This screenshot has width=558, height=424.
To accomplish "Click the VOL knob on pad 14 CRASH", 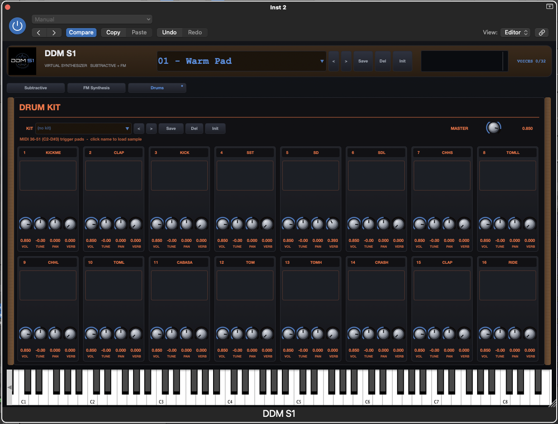I will click(x=354, y=334).
